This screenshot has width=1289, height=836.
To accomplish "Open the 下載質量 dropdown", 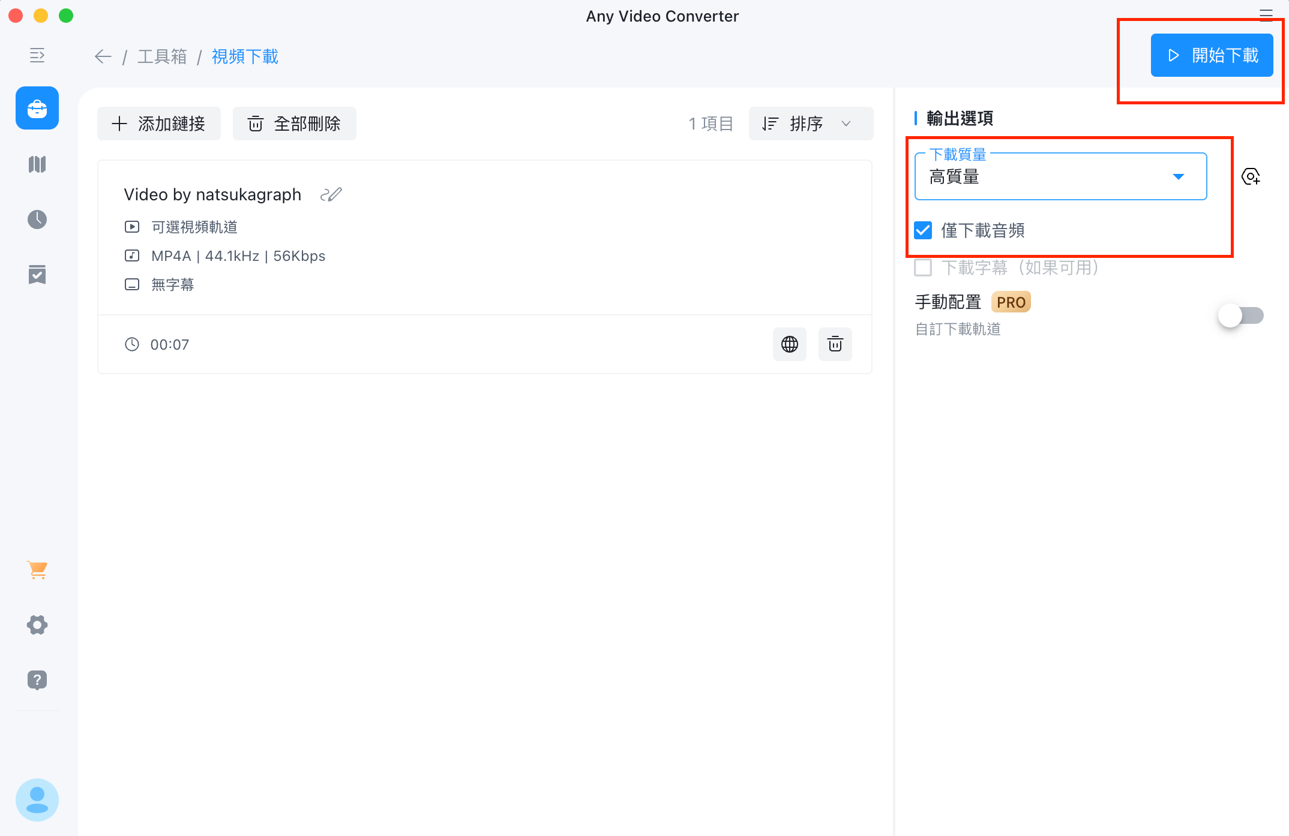I will click(1061, 176).
